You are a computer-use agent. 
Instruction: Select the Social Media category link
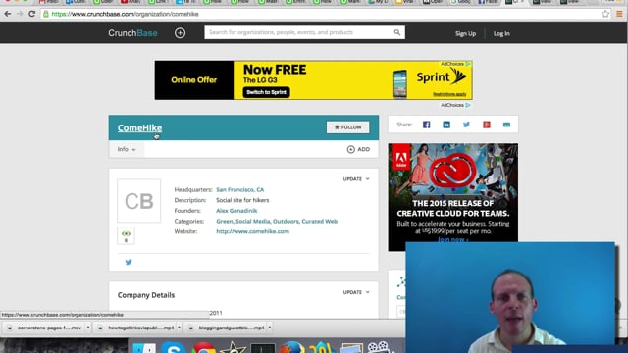coord(253,221)
